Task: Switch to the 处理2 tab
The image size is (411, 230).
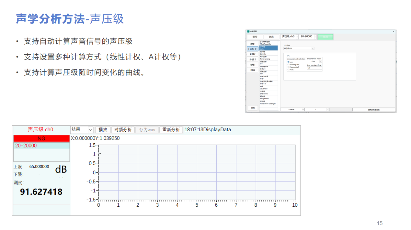Action: click(x=253, y=54)
